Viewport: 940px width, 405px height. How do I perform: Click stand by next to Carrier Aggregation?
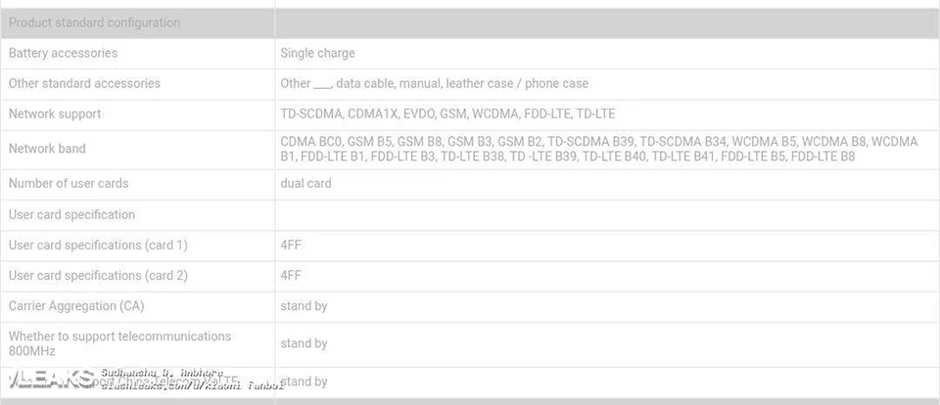pyautogui.click(x=304, y=306)
